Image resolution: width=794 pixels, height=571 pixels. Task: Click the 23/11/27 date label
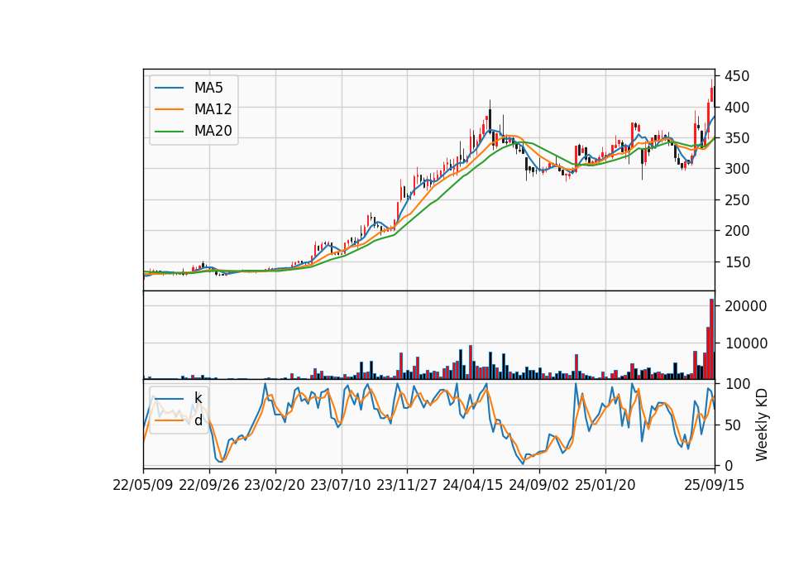[407, 485]
